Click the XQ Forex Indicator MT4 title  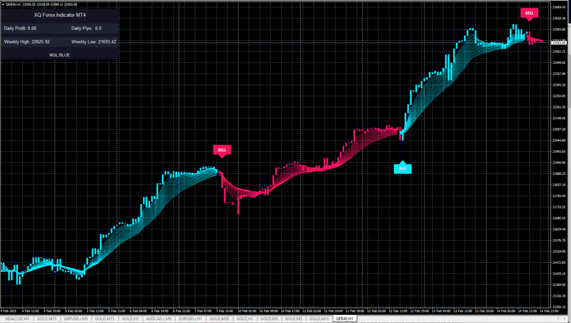pos(60,15)
